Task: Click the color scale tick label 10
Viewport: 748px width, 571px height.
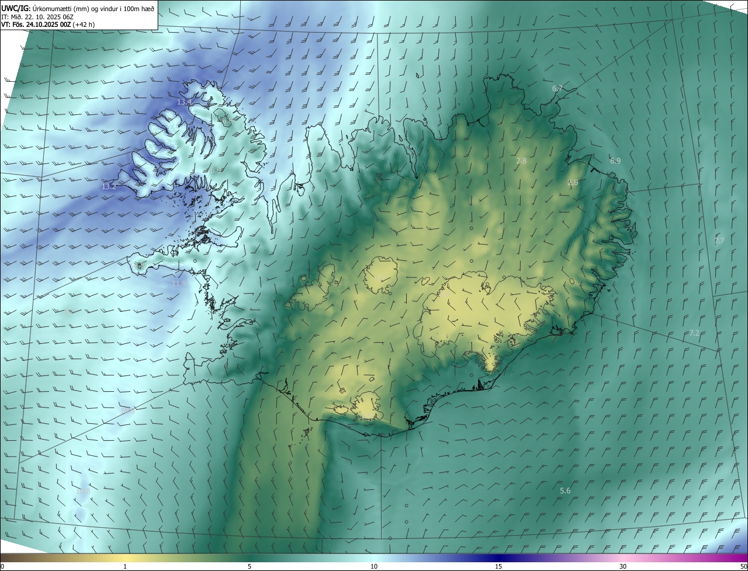Action: pyautogui.click(x=374, y=566)
